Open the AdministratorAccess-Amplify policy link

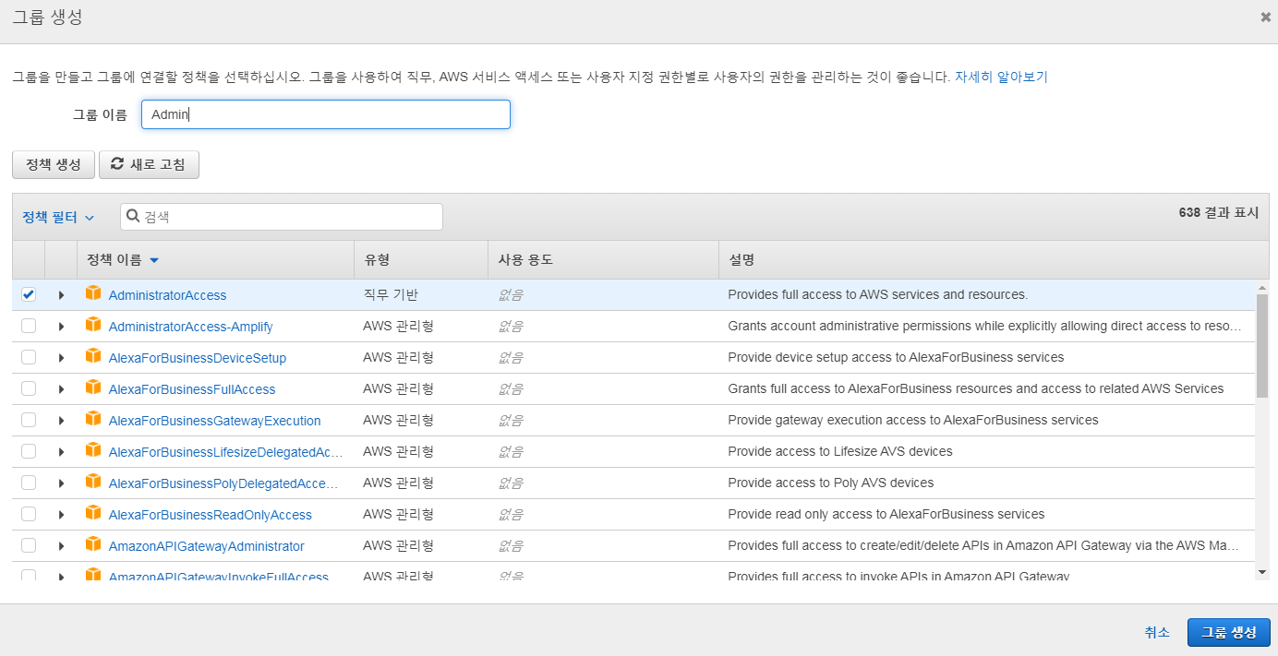pos(191,327)
